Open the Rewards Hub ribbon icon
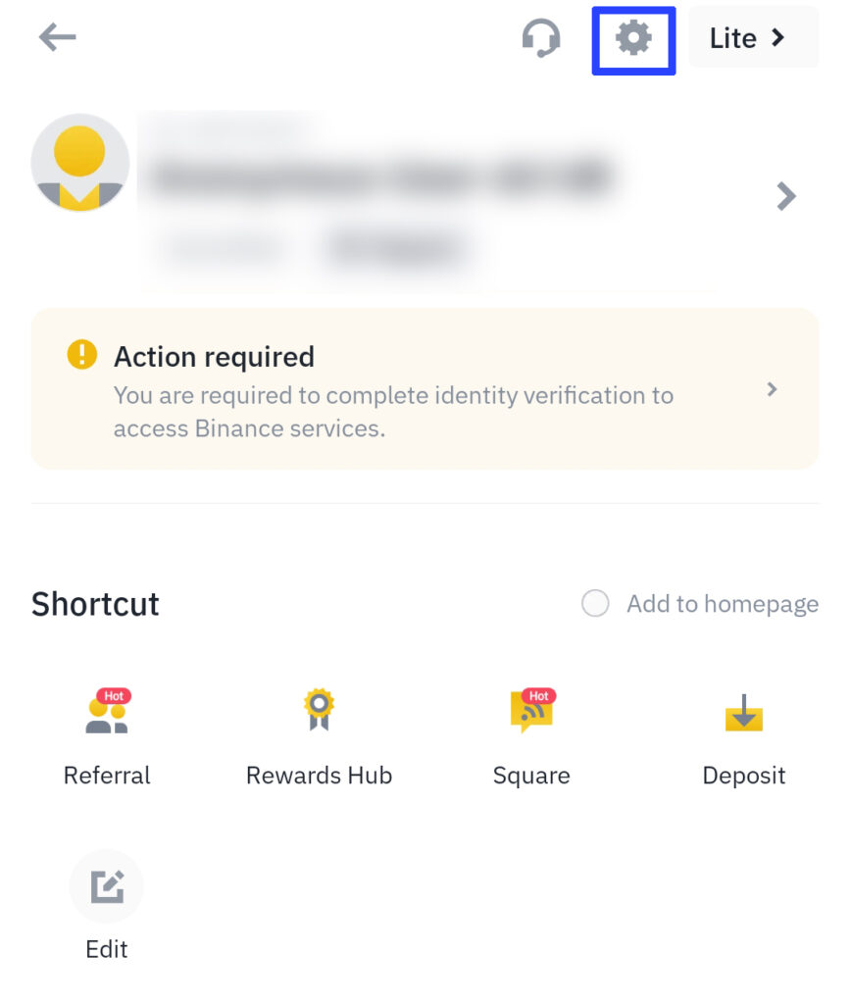850x1004 pixels. coord(319,710)
